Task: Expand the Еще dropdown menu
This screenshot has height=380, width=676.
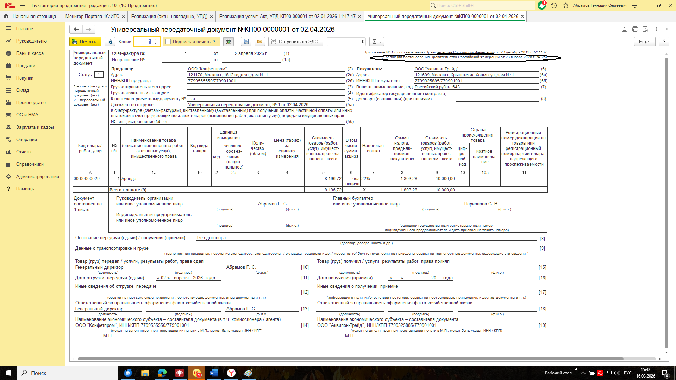Action: tap(645, 42)
